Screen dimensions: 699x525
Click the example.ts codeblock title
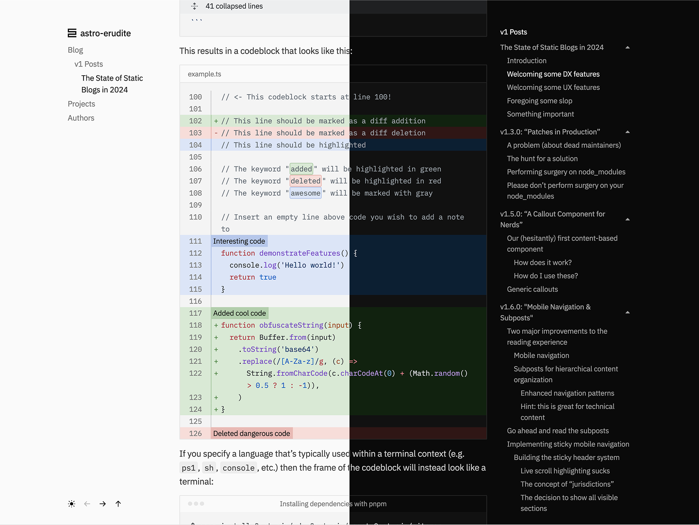[x=204, y=74]
